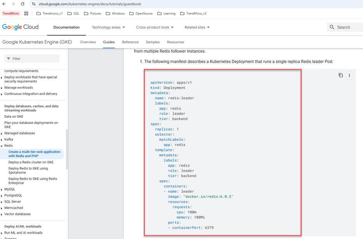Copy the code sample with the copy icon
This screenshot has width=363, height=239.
341,75
